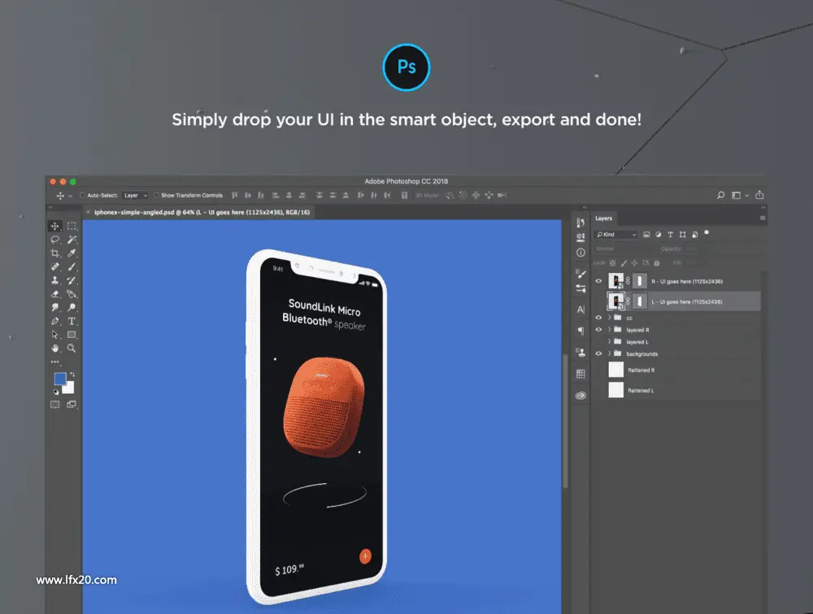Select the Eraser tool

point(55,294)
